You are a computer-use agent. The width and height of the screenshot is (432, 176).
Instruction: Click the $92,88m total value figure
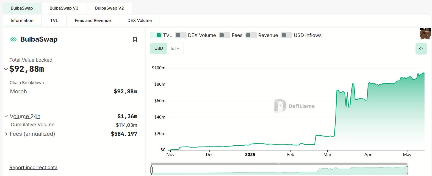(x=27, y=69)
